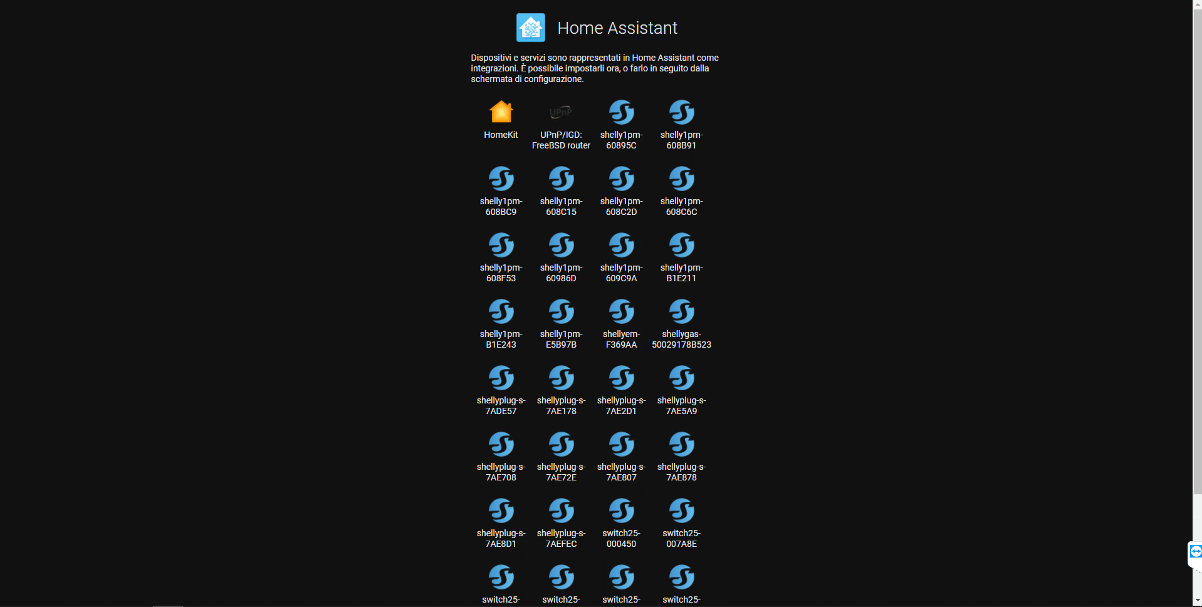The width and height of the screenshot is (1202, 607).
Task: Set up shellyplug-s-7AE72E icon
Action: pyautogui.click(x=561, y=444)
